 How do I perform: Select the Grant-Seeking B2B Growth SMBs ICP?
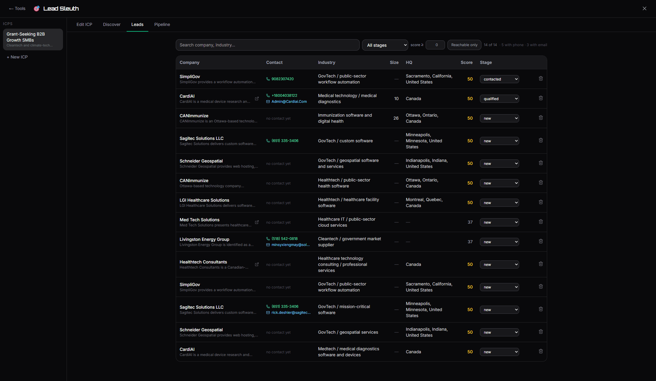33,39
